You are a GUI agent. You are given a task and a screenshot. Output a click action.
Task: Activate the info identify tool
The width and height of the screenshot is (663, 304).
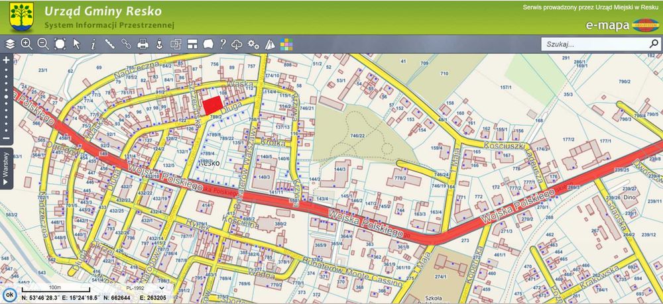93,44
